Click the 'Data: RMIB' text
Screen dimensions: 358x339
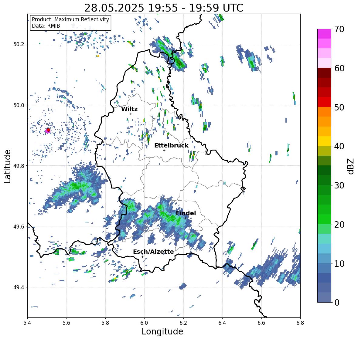pyautogui.click(x=46, y=26)
